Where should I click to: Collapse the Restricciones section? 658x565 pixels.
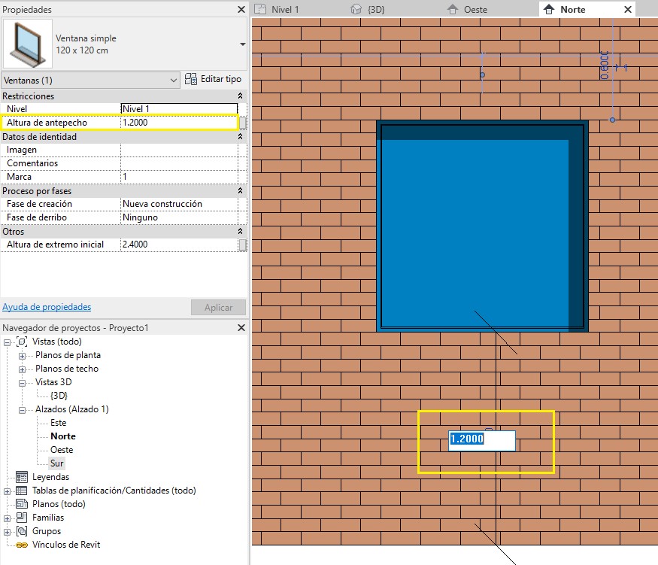240,96
